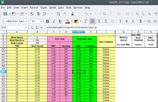Open the File menu
158x102 pixels.
pyautogui.click(x=3, y=8)
